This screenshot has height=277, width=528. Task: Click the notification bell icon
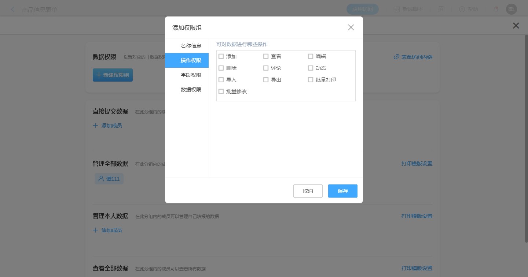(496, 9)
